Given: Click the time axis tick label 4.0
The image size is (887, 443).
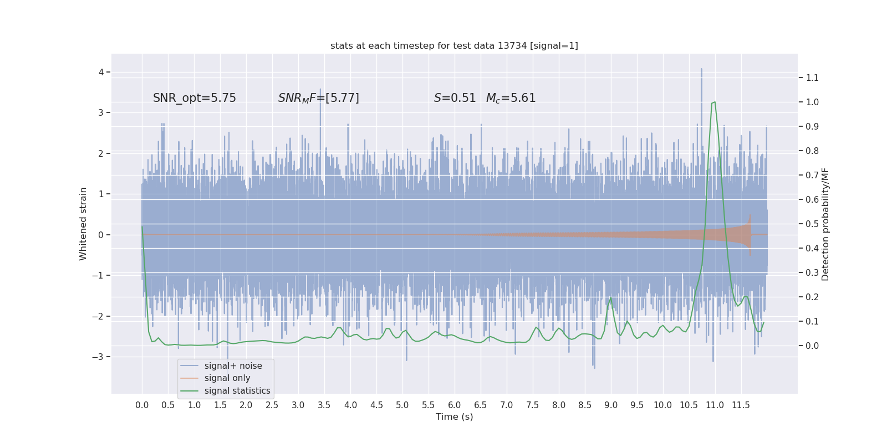Looking at the screenshot, I should [x=350, y=405].
